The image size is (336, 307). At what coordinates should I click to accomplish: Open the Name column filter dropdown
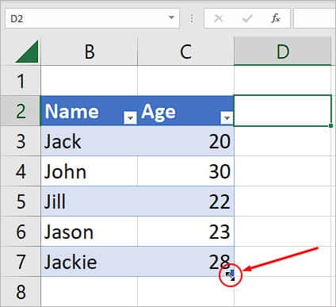(130, 117)
